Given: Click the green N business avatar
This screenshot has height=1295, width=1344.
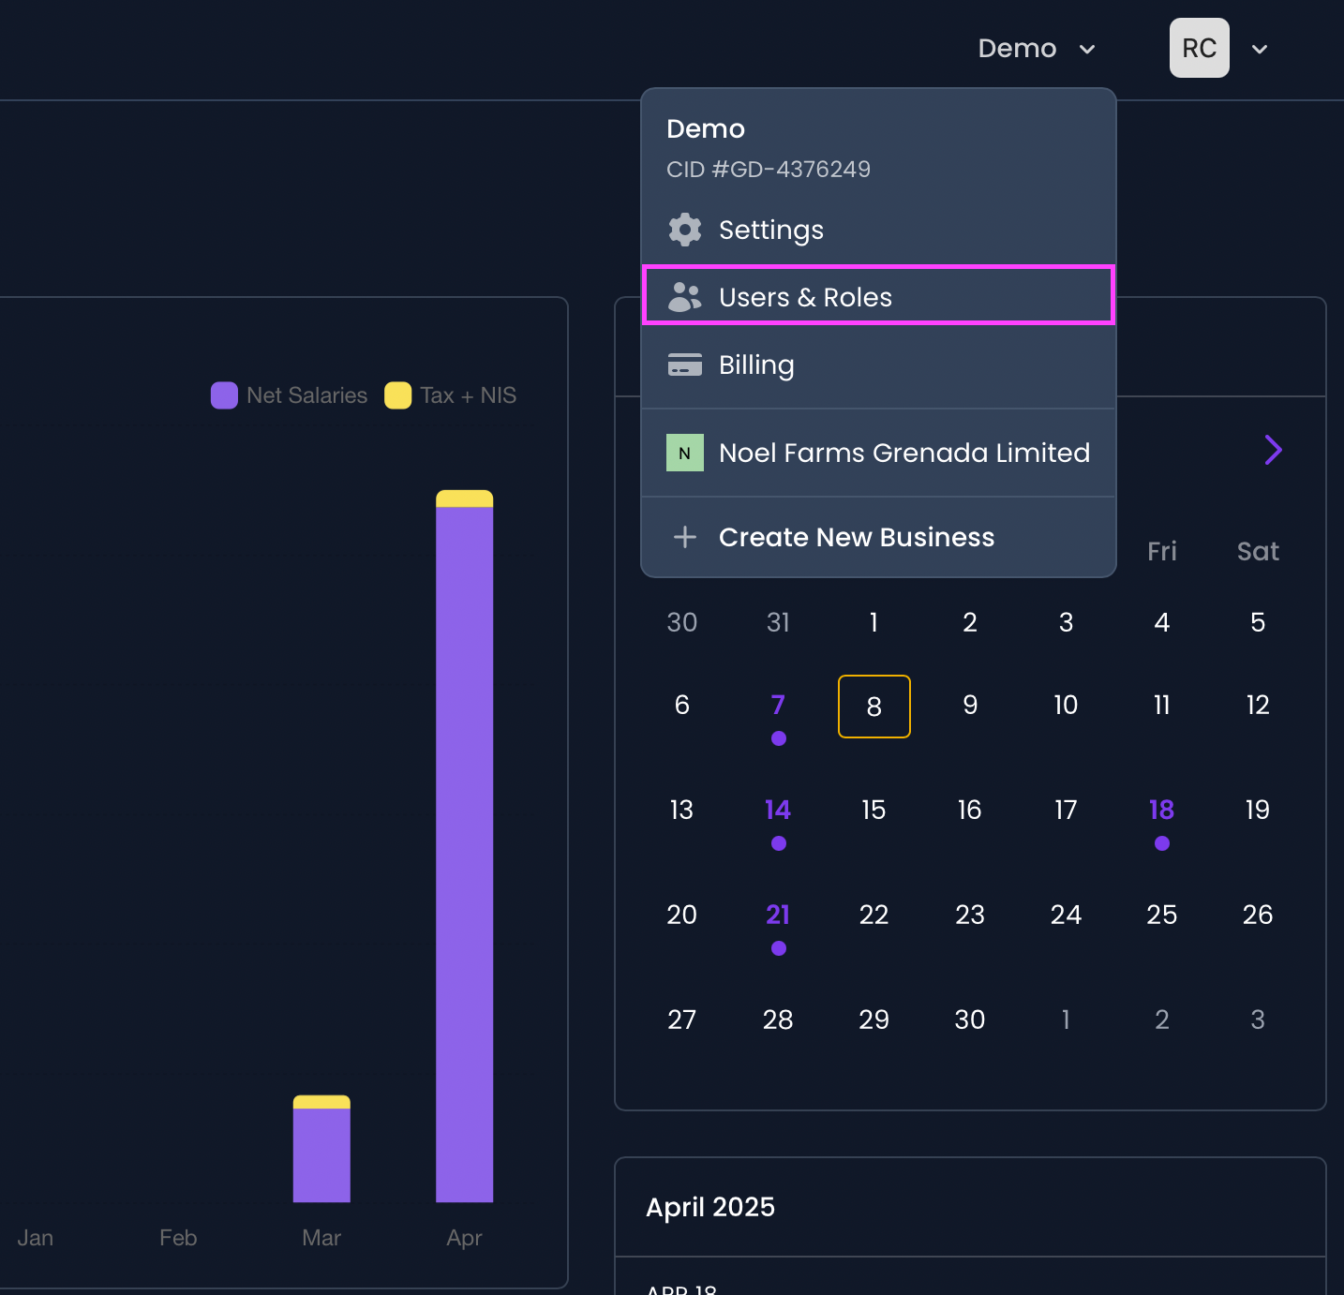Looking at the screenshot, I should coord(685,453).
